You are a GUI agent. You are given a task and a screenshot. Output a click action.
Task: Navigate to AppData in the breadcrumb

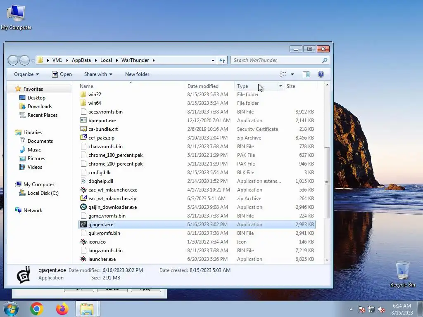coord(81,60)
